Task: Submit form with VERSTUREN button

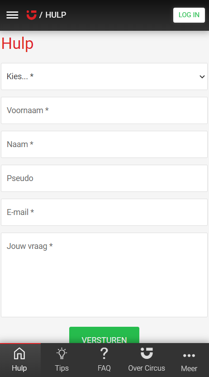Action: point(104,335)
